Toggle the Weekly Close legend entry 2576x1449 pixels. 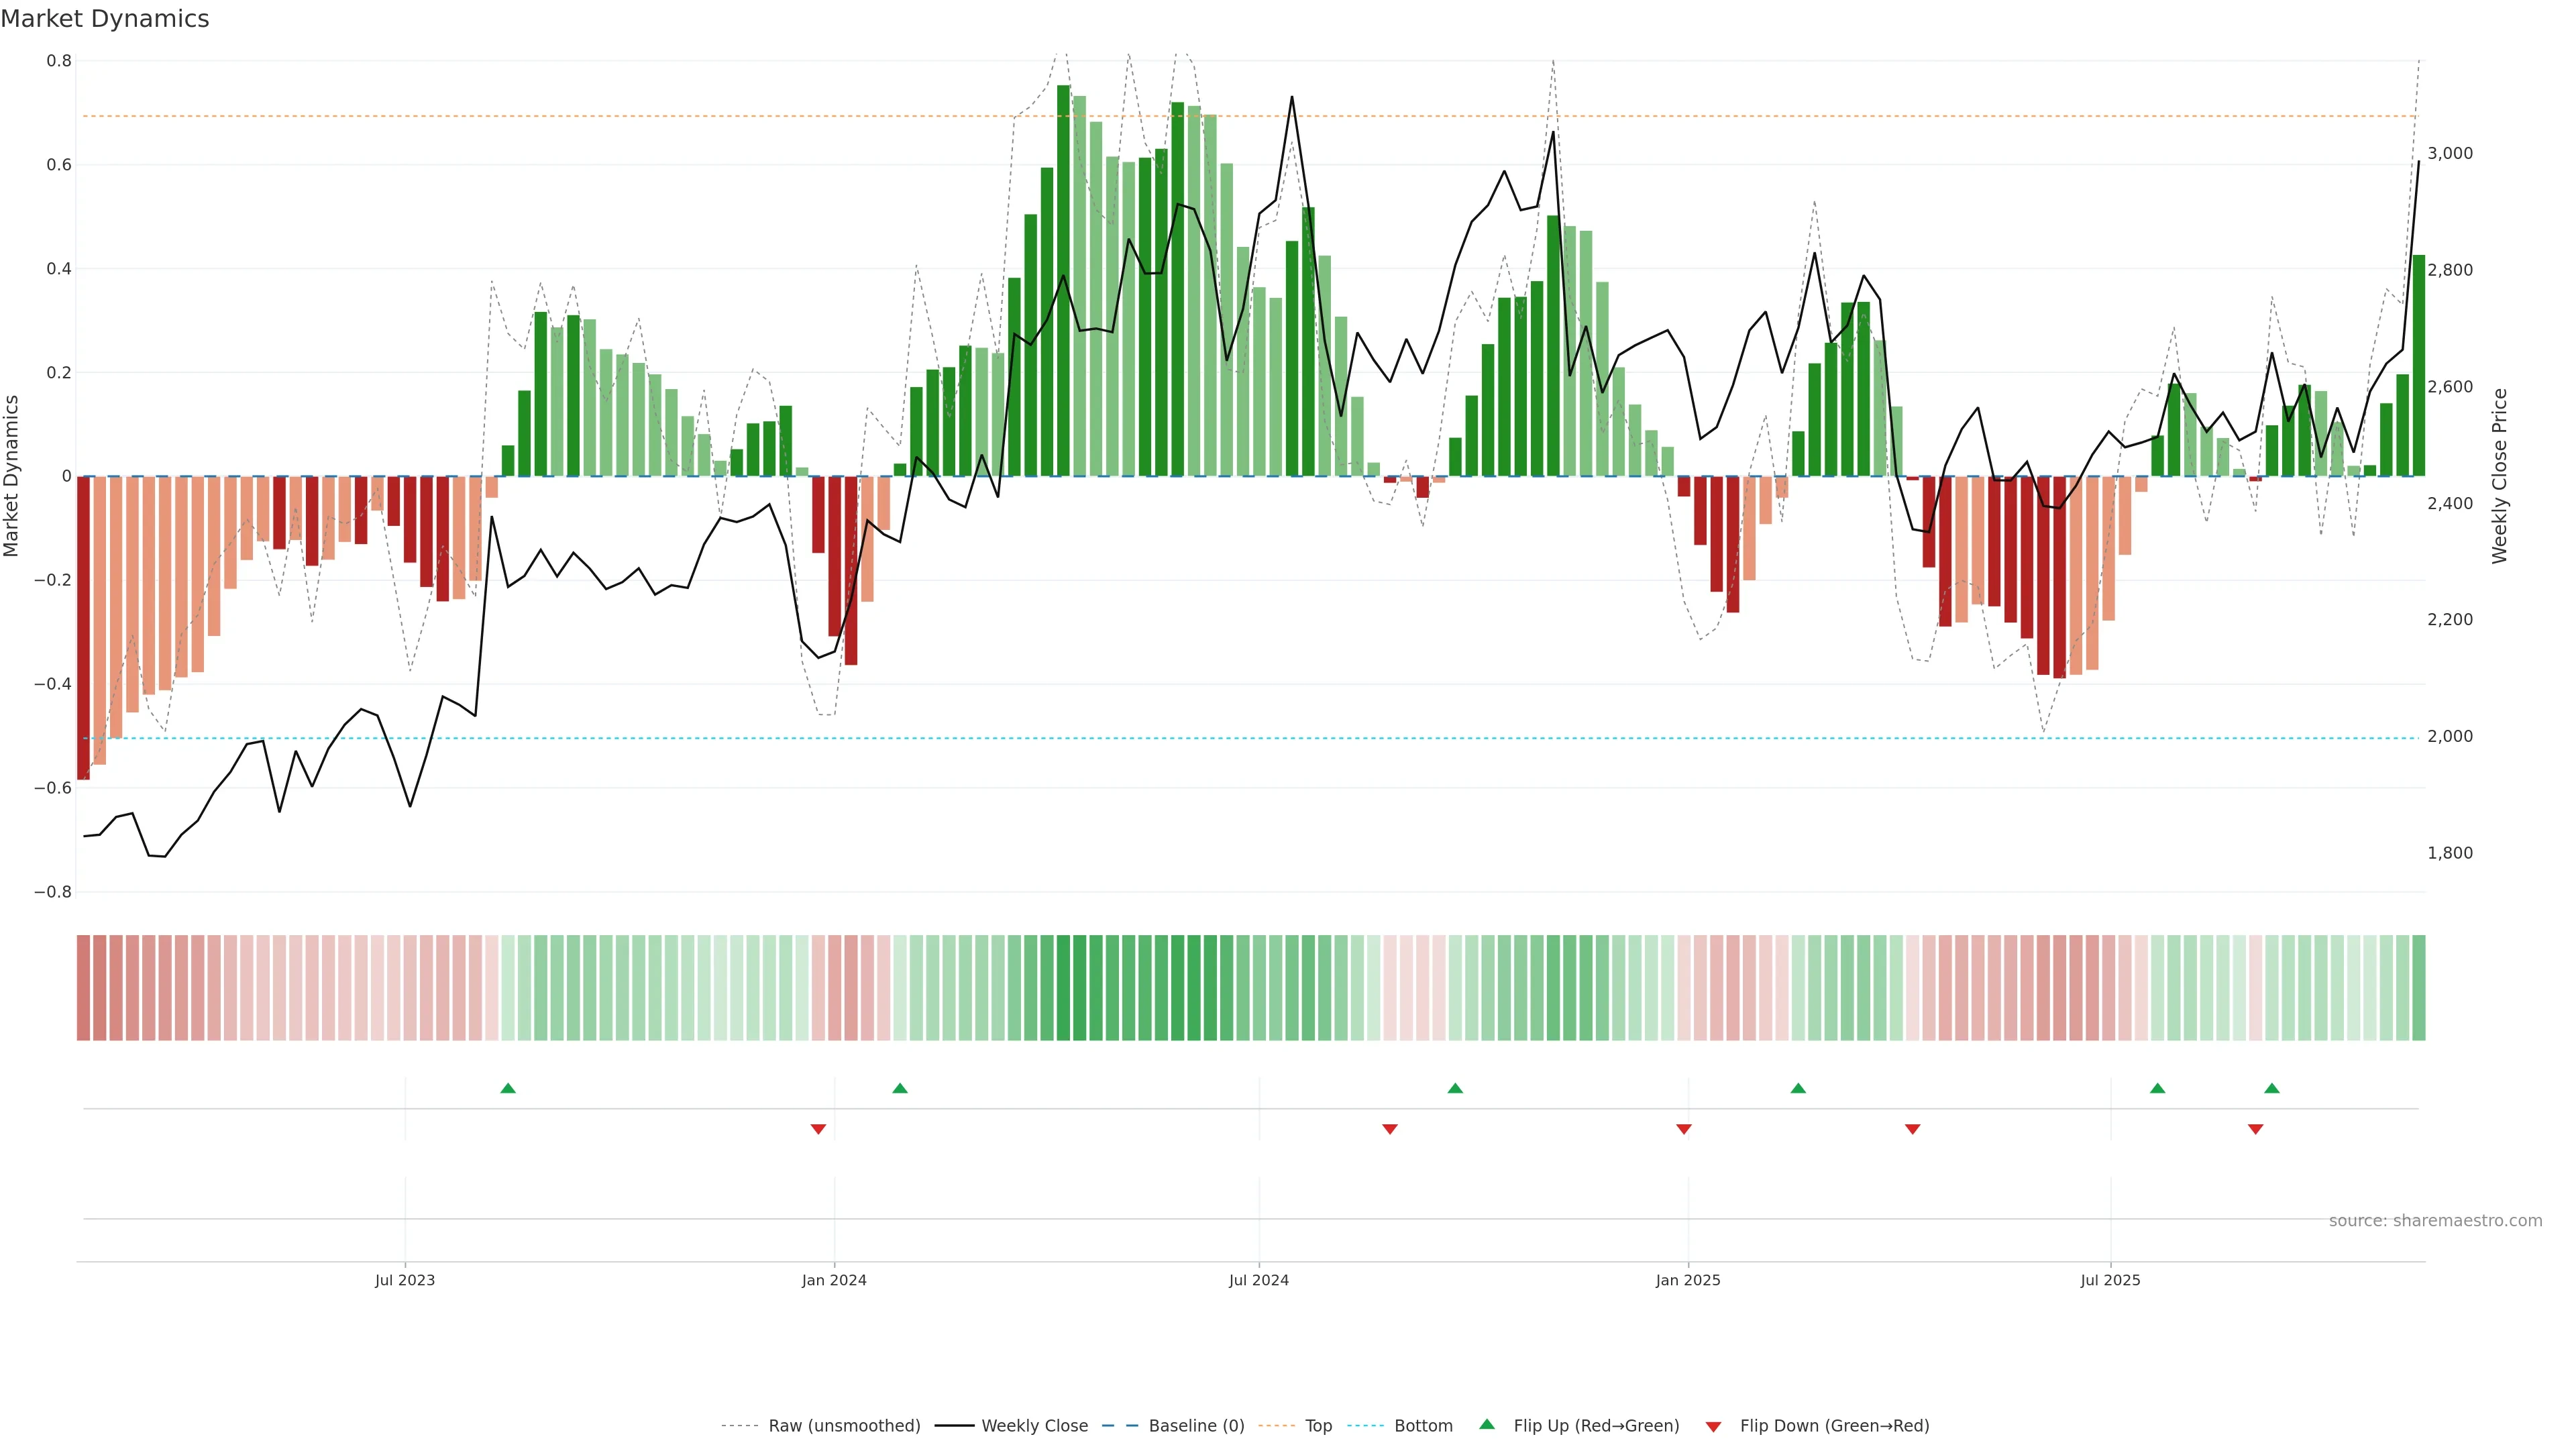[1034, 1426]
